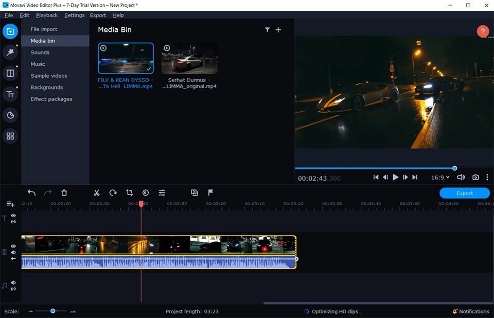Open the player three-dot options menu
494x318 pixels.
(487, 177)
